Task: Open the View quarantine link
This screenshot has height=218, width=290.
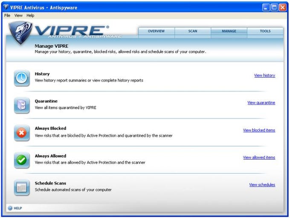Action: pyautogui.click(x=261, y=103)
